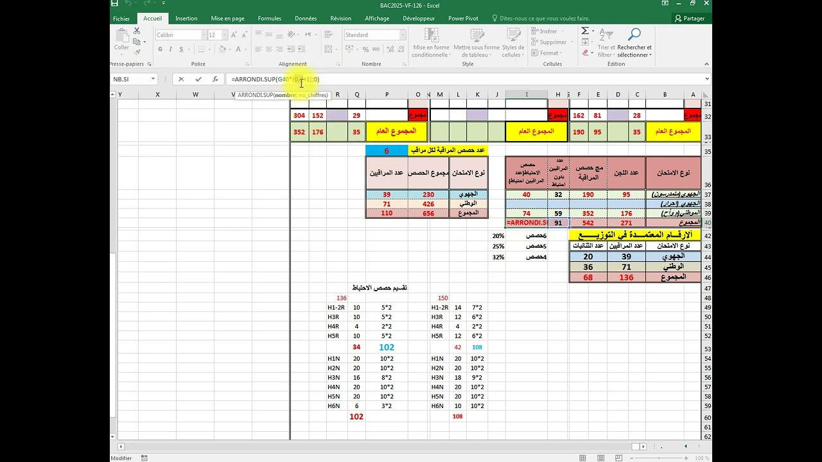Switch to the Insertion tab
Image resolution: width=822 pixels, height=462 pixels.
pyautogui.click(x=186, y=19)
